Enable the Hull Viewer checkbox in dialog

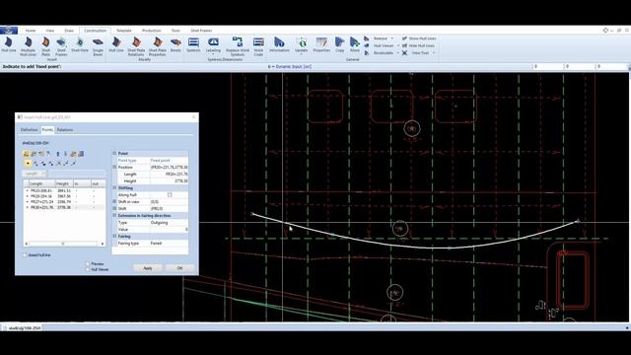(x=88, y=269)
